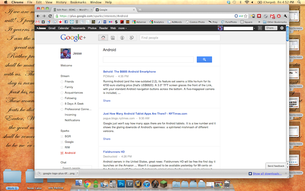Open download item dropdown arrow for google-logo-plus png
Image resolution: width=305 pixels, height=191 pixels.
pos(77,173)
